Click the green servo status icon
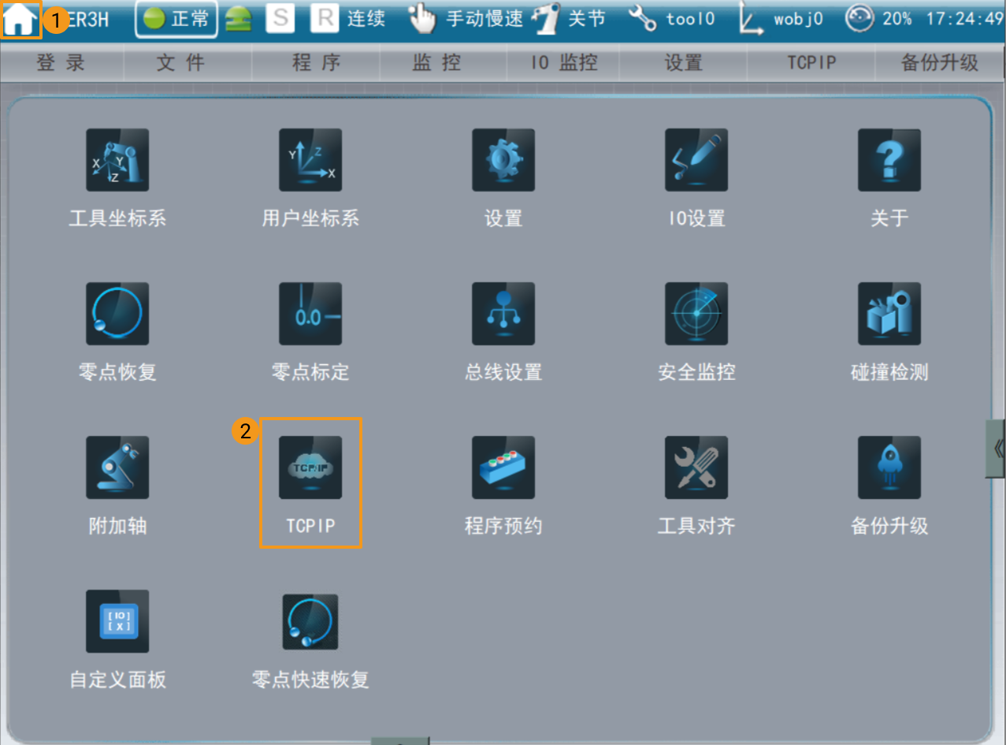The height and width of the screenshot is (745, 1006). (x=238, y=20)
